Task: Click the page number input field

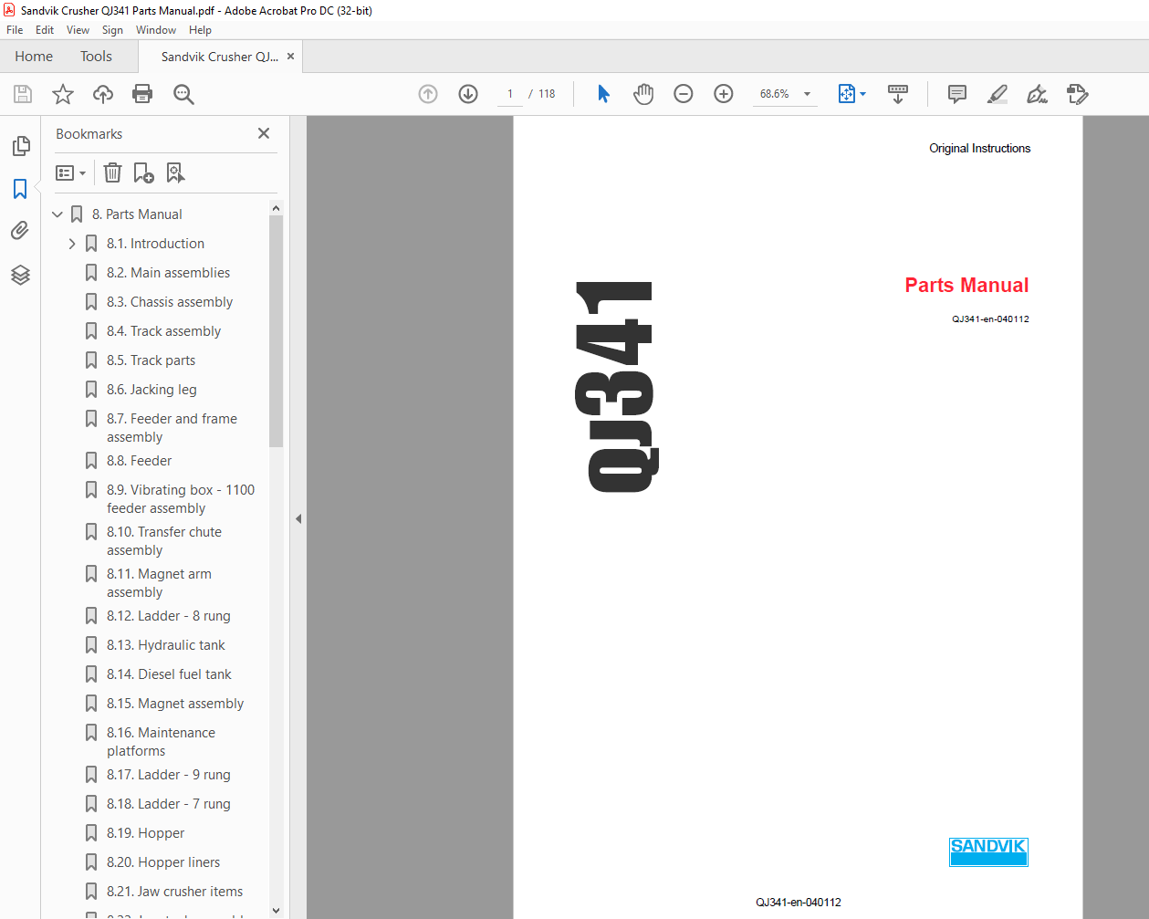Action: coord(509,94)
